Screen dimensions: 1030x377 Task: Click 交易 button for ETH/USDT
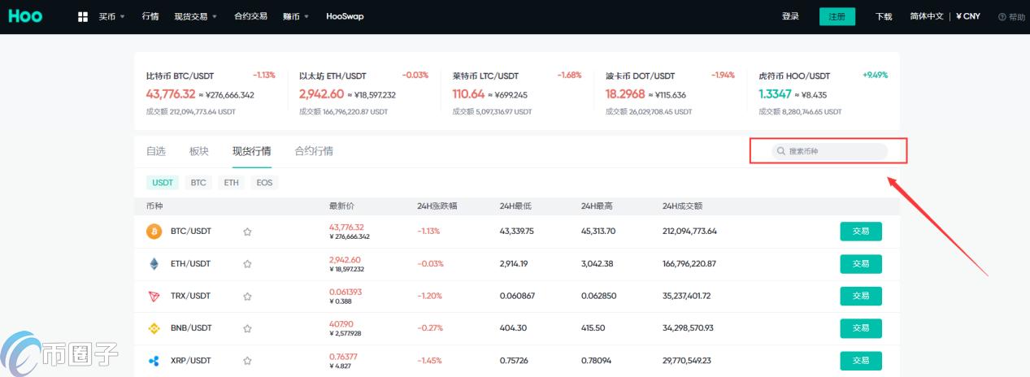point(861,264)
